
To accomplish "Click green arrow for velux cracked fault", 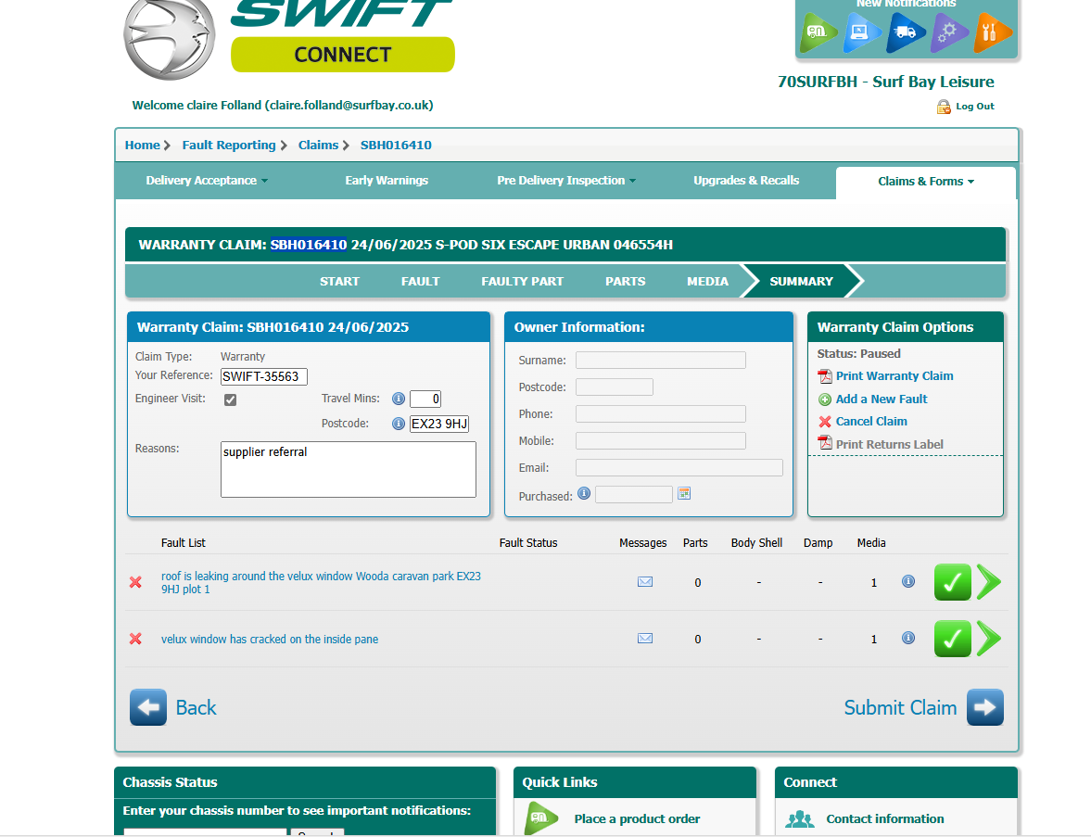I will point(989,638).
